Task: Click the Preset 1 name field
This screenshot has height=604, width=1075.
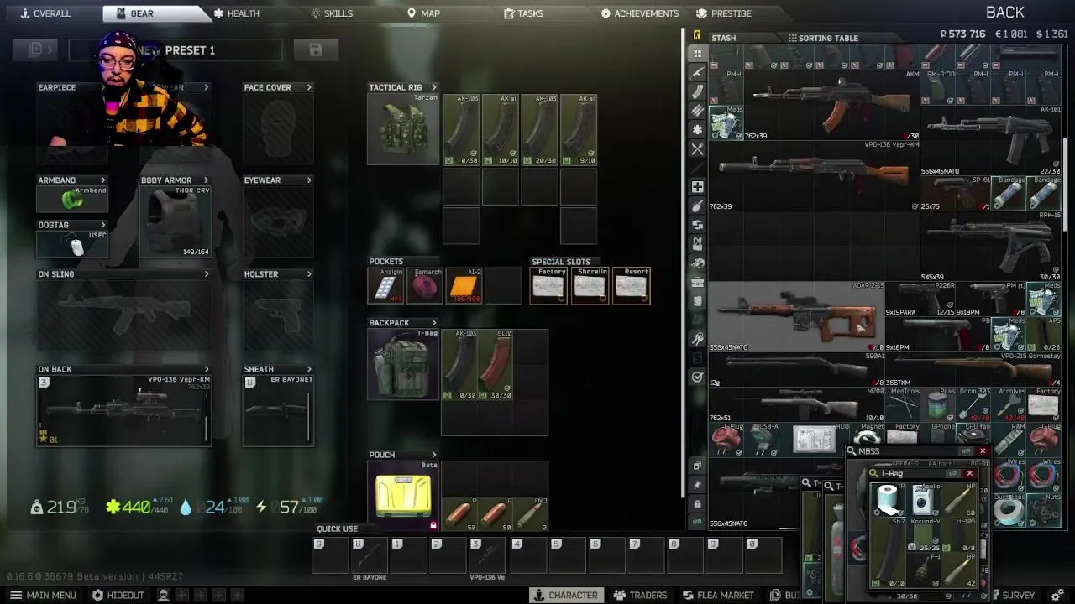Action: point(176,50)
